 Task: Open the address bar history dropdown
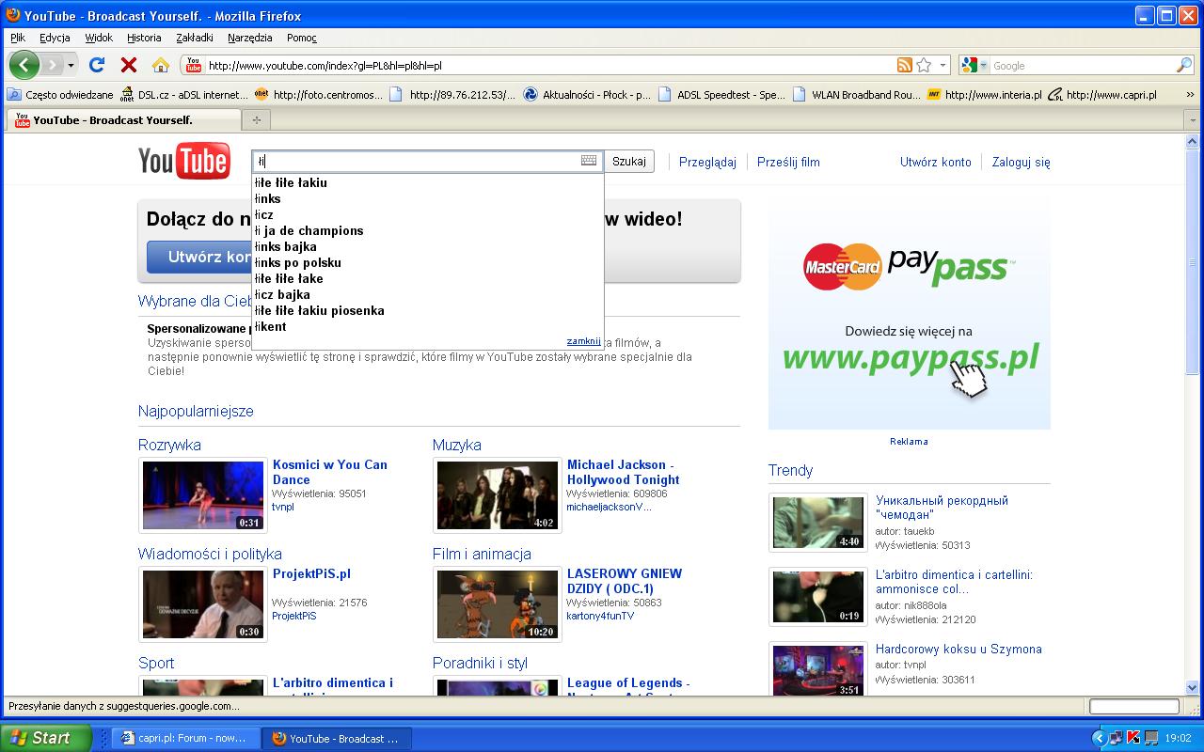[943, 65]
